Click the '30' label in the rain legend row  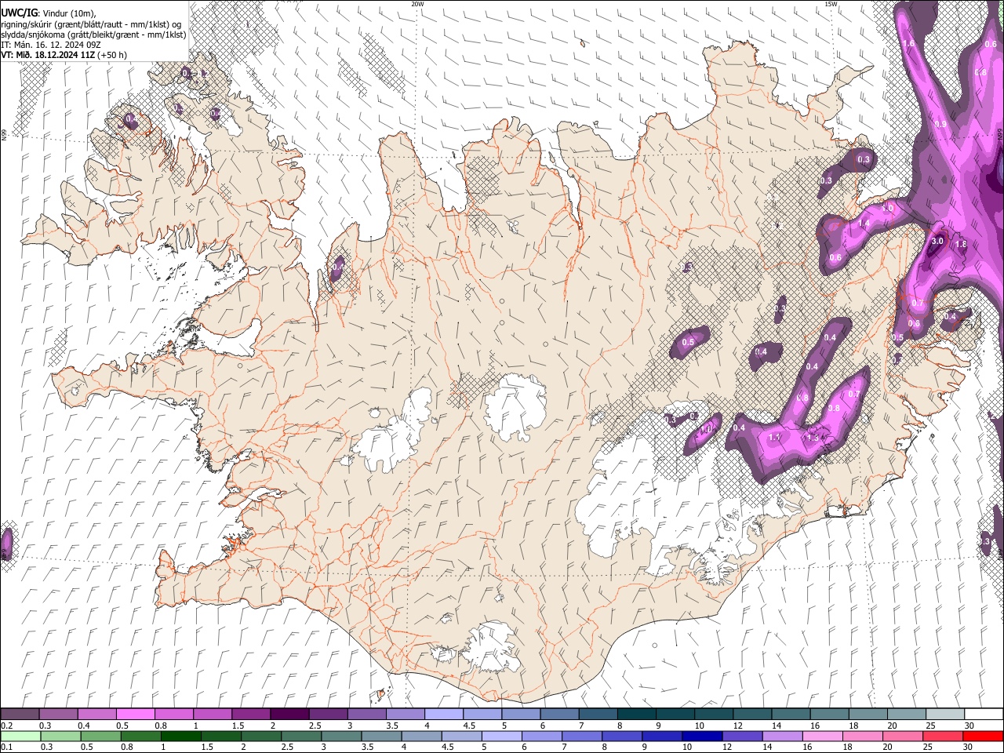[x=969, y=747]
